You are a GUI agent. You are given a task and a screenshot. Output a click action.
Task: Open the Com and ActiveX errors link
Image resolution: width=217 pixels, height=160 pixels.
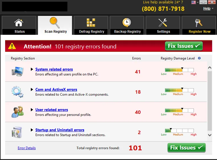tap(56, 89)
